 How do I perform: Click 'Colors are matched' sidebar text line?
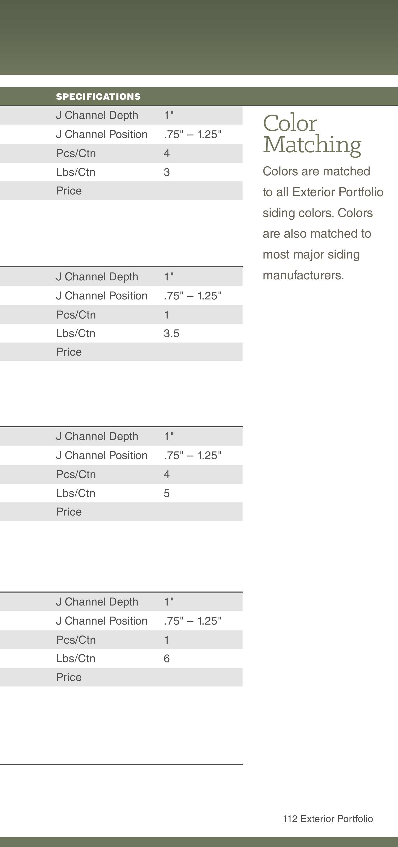pyautogui.click(x=316, y=171)
